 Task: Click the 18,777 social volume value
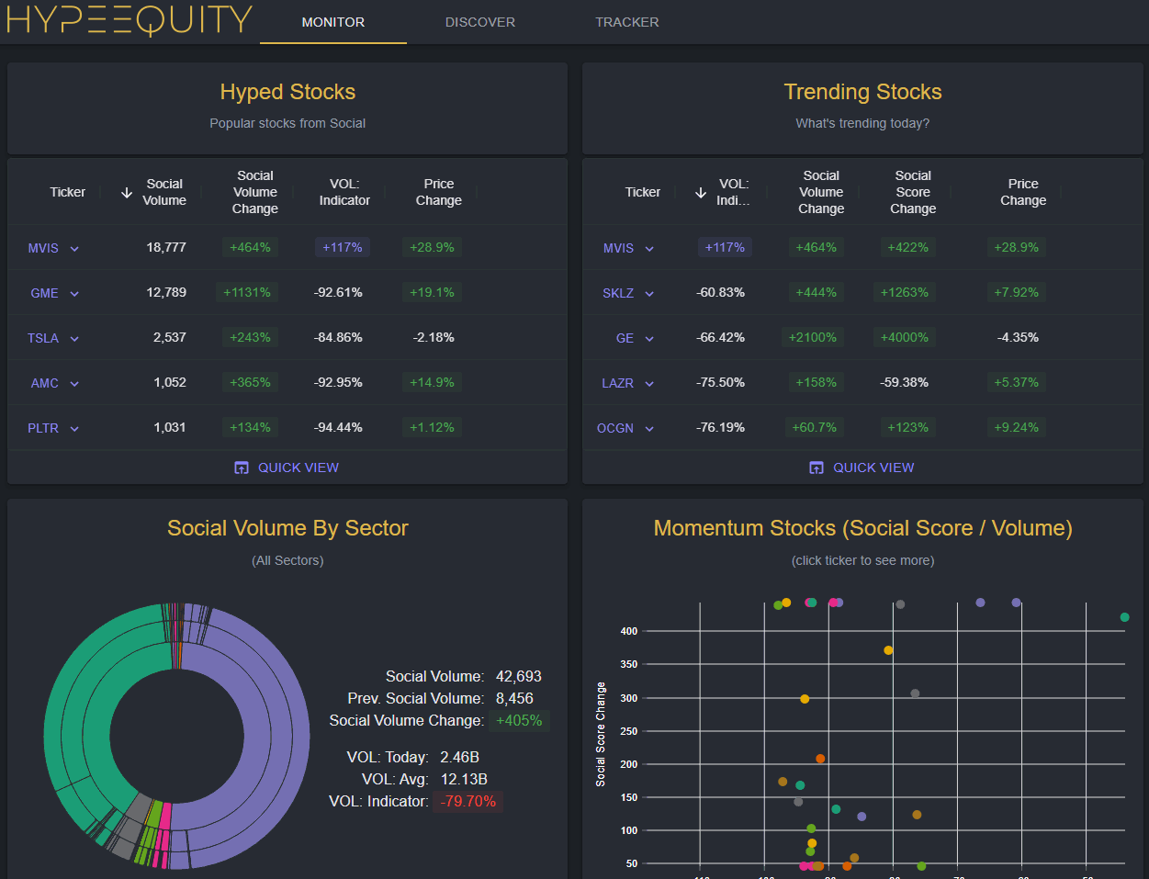[166, 247]
